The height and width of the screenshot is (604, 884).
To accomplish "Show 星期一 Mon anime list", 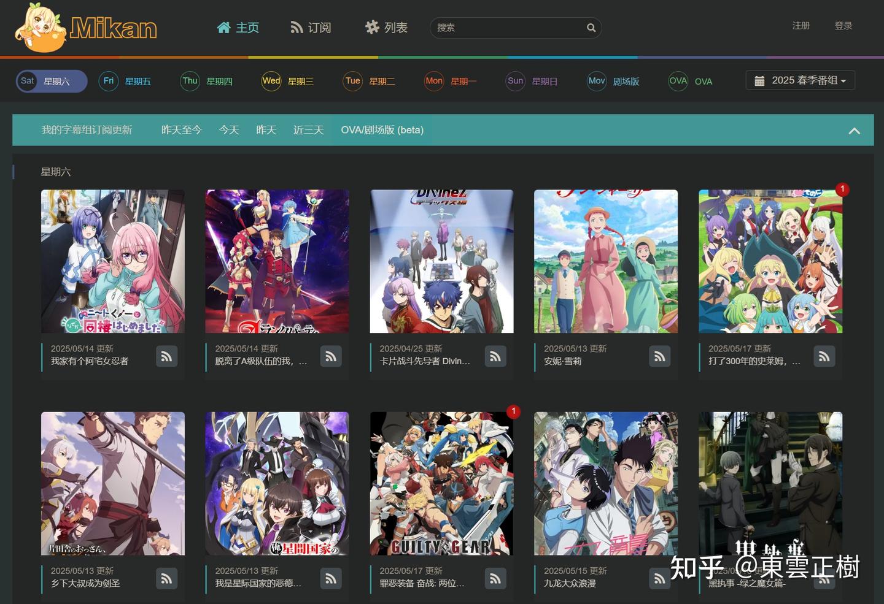I will pos(451,81).
